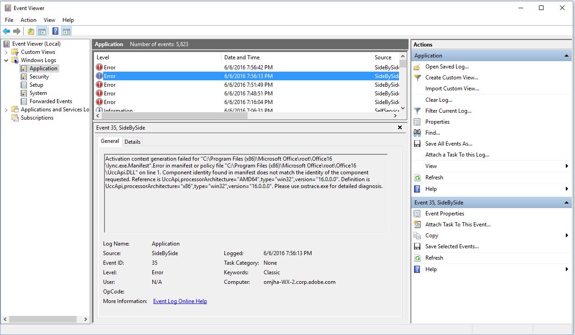Click the Event Properties icon
575x335 pixels.
pyautogui.click(x=417, y=214)
